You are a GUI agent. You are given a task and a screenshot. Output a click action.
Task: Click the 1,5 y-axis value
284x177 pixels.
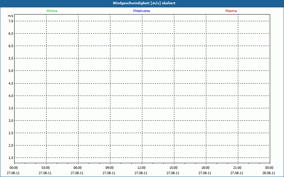11,158
